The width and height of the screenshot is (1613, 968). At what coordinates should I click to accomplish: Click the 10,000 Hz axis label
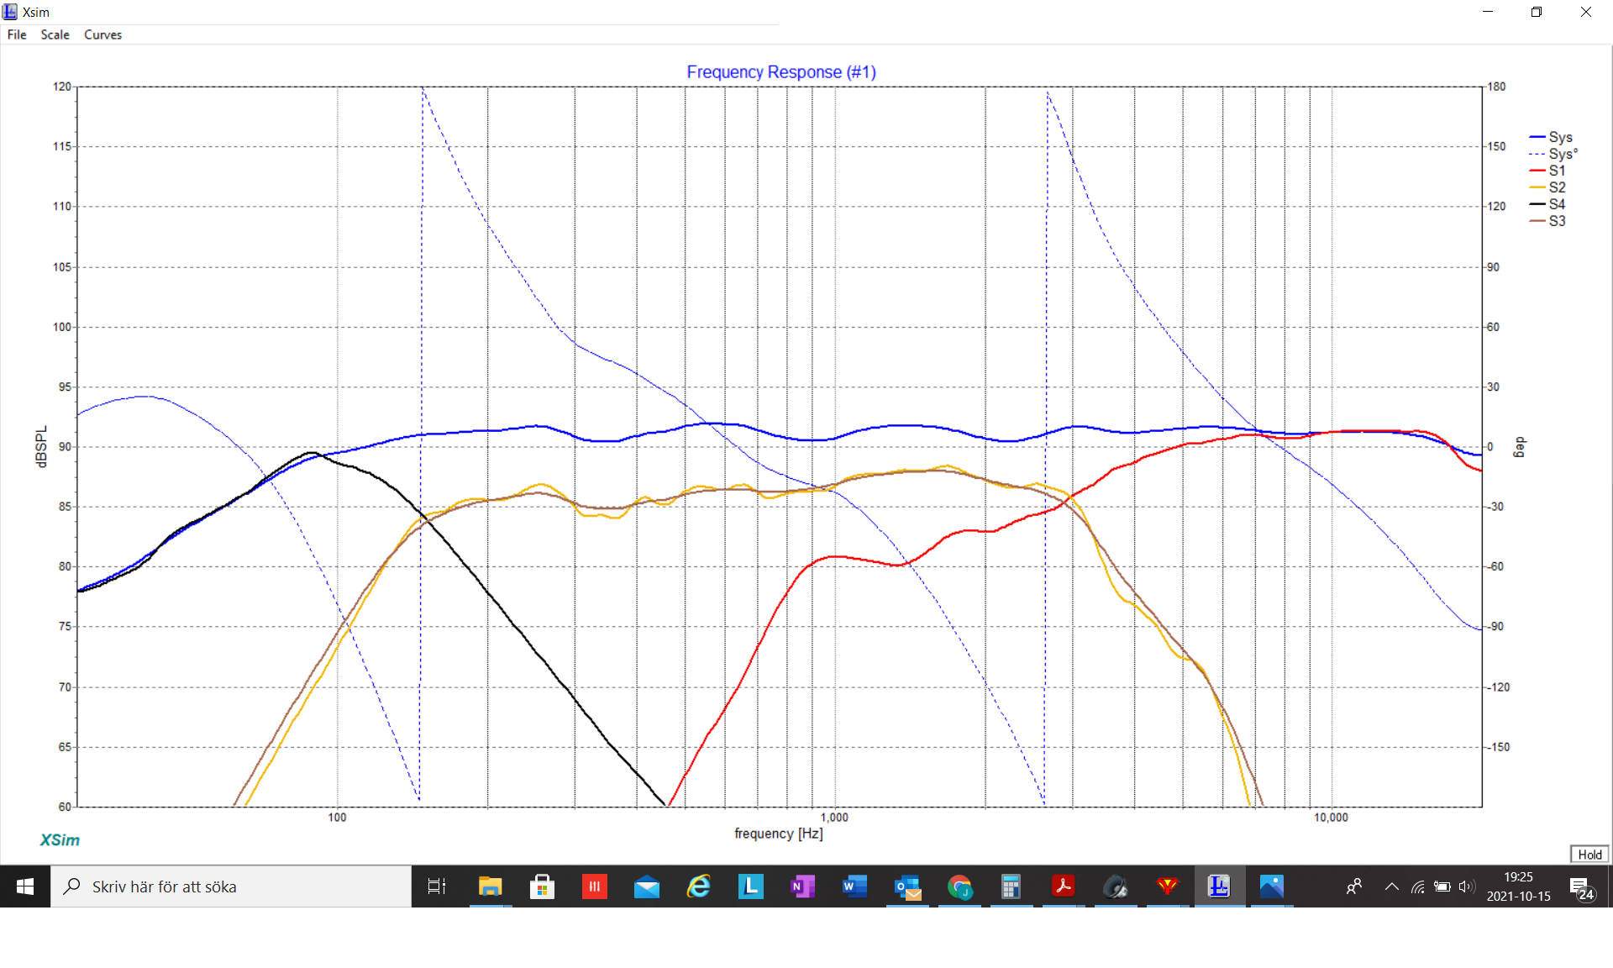pyautogui.click(x=1331, y=818)
